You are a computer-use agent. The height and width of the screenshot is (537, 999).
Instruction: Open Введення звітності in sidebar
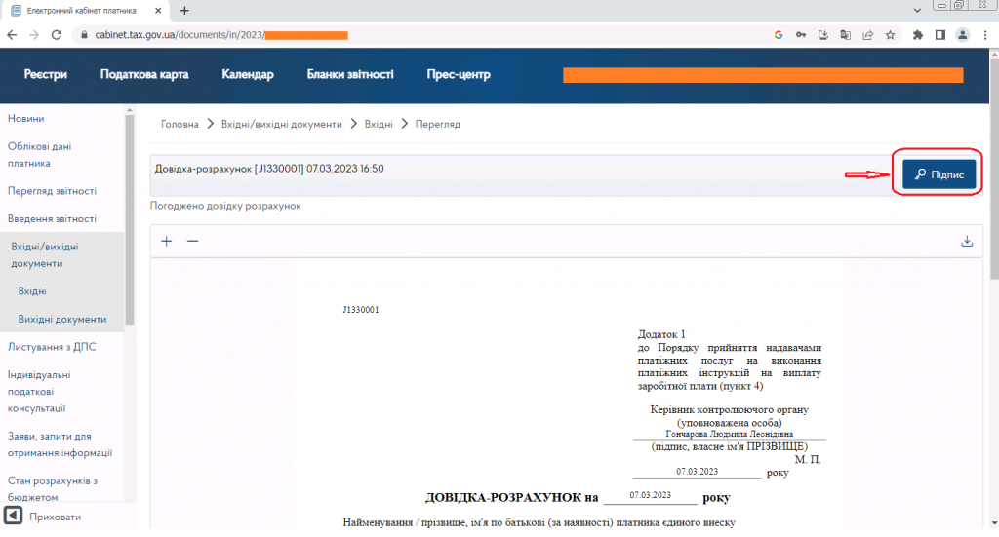click(53, 219)
